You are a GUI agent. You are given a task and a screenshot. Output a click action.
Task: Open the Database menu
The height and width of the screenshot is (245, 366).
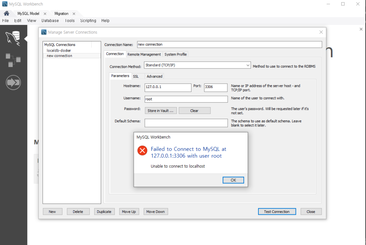coord(50,20)
